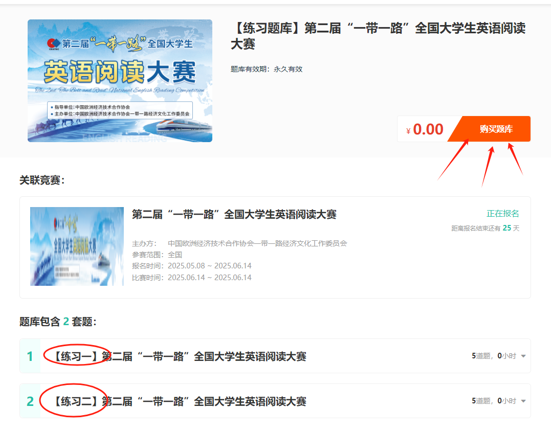Click the 报名时间 date range
551x432 pixels.
tap(209, 266)
